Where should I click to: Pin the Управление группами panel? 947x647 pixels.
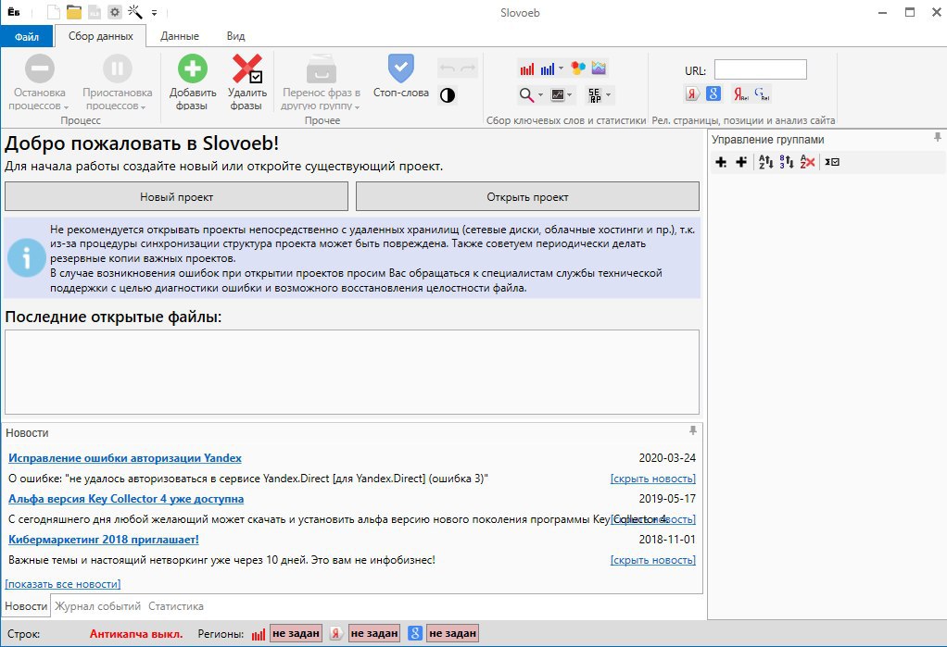pos(938,138)
